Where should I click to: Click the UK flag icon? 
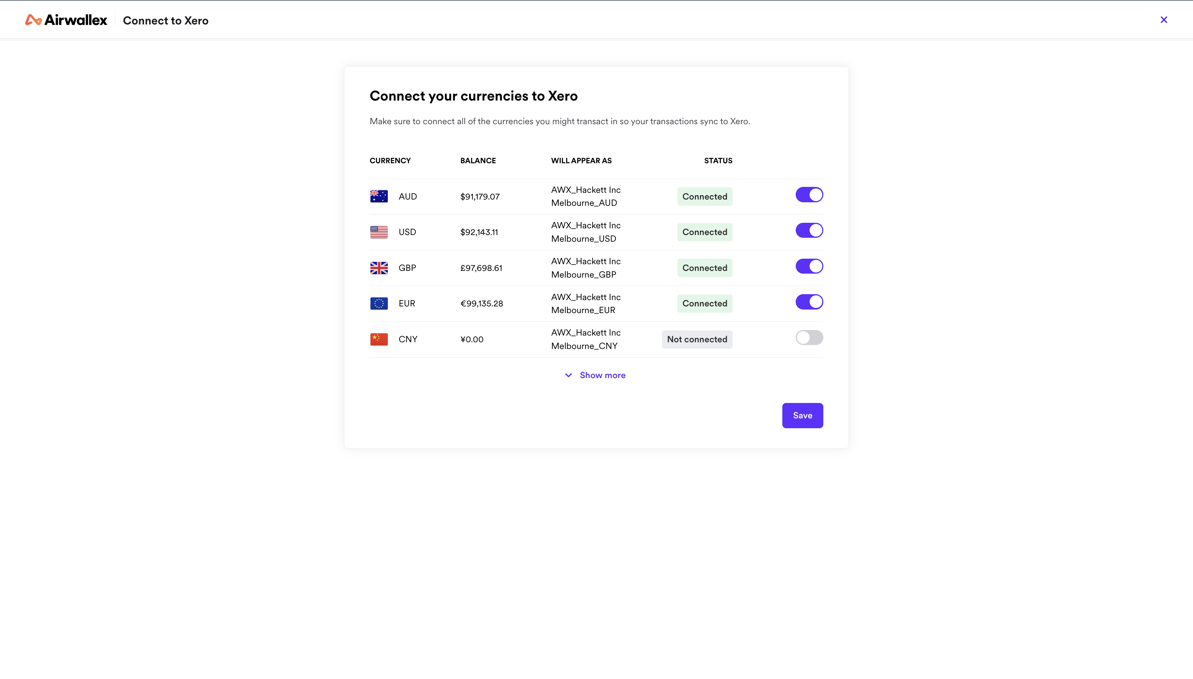(379, 268)
